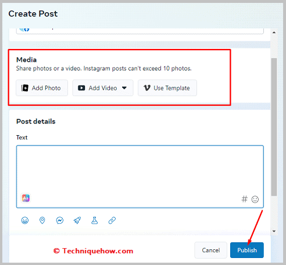Click the Add Photo button
Screen dimensions: 286x265
42,88
